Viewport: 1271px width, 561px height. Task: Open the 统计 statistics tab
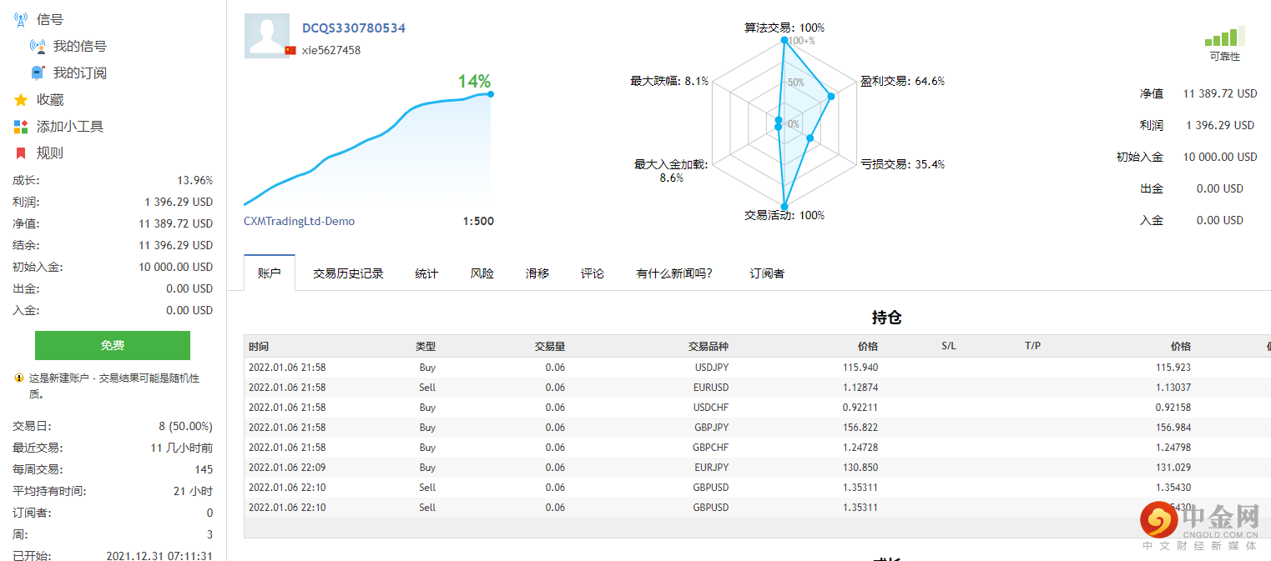(426, 273)
